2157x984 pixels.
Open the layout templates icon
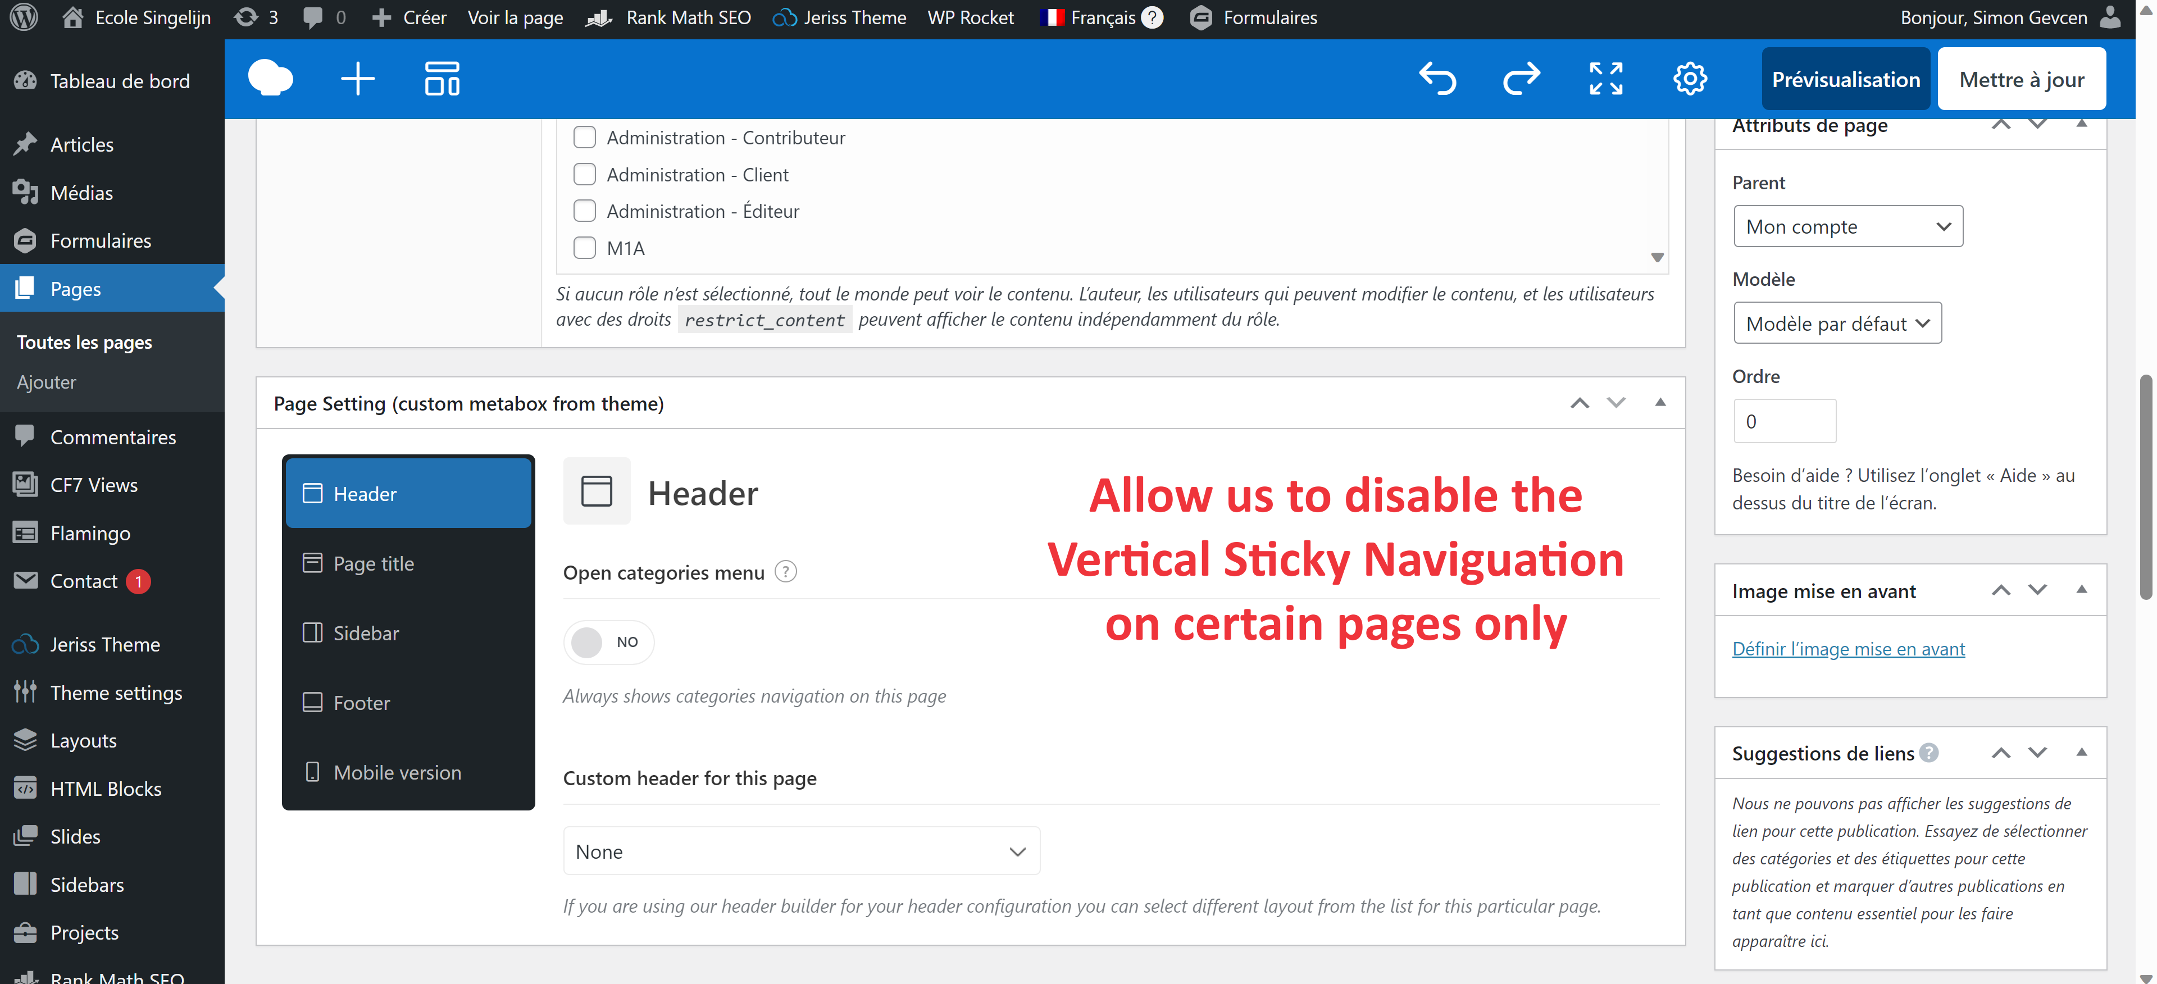[x=442, y=79]
